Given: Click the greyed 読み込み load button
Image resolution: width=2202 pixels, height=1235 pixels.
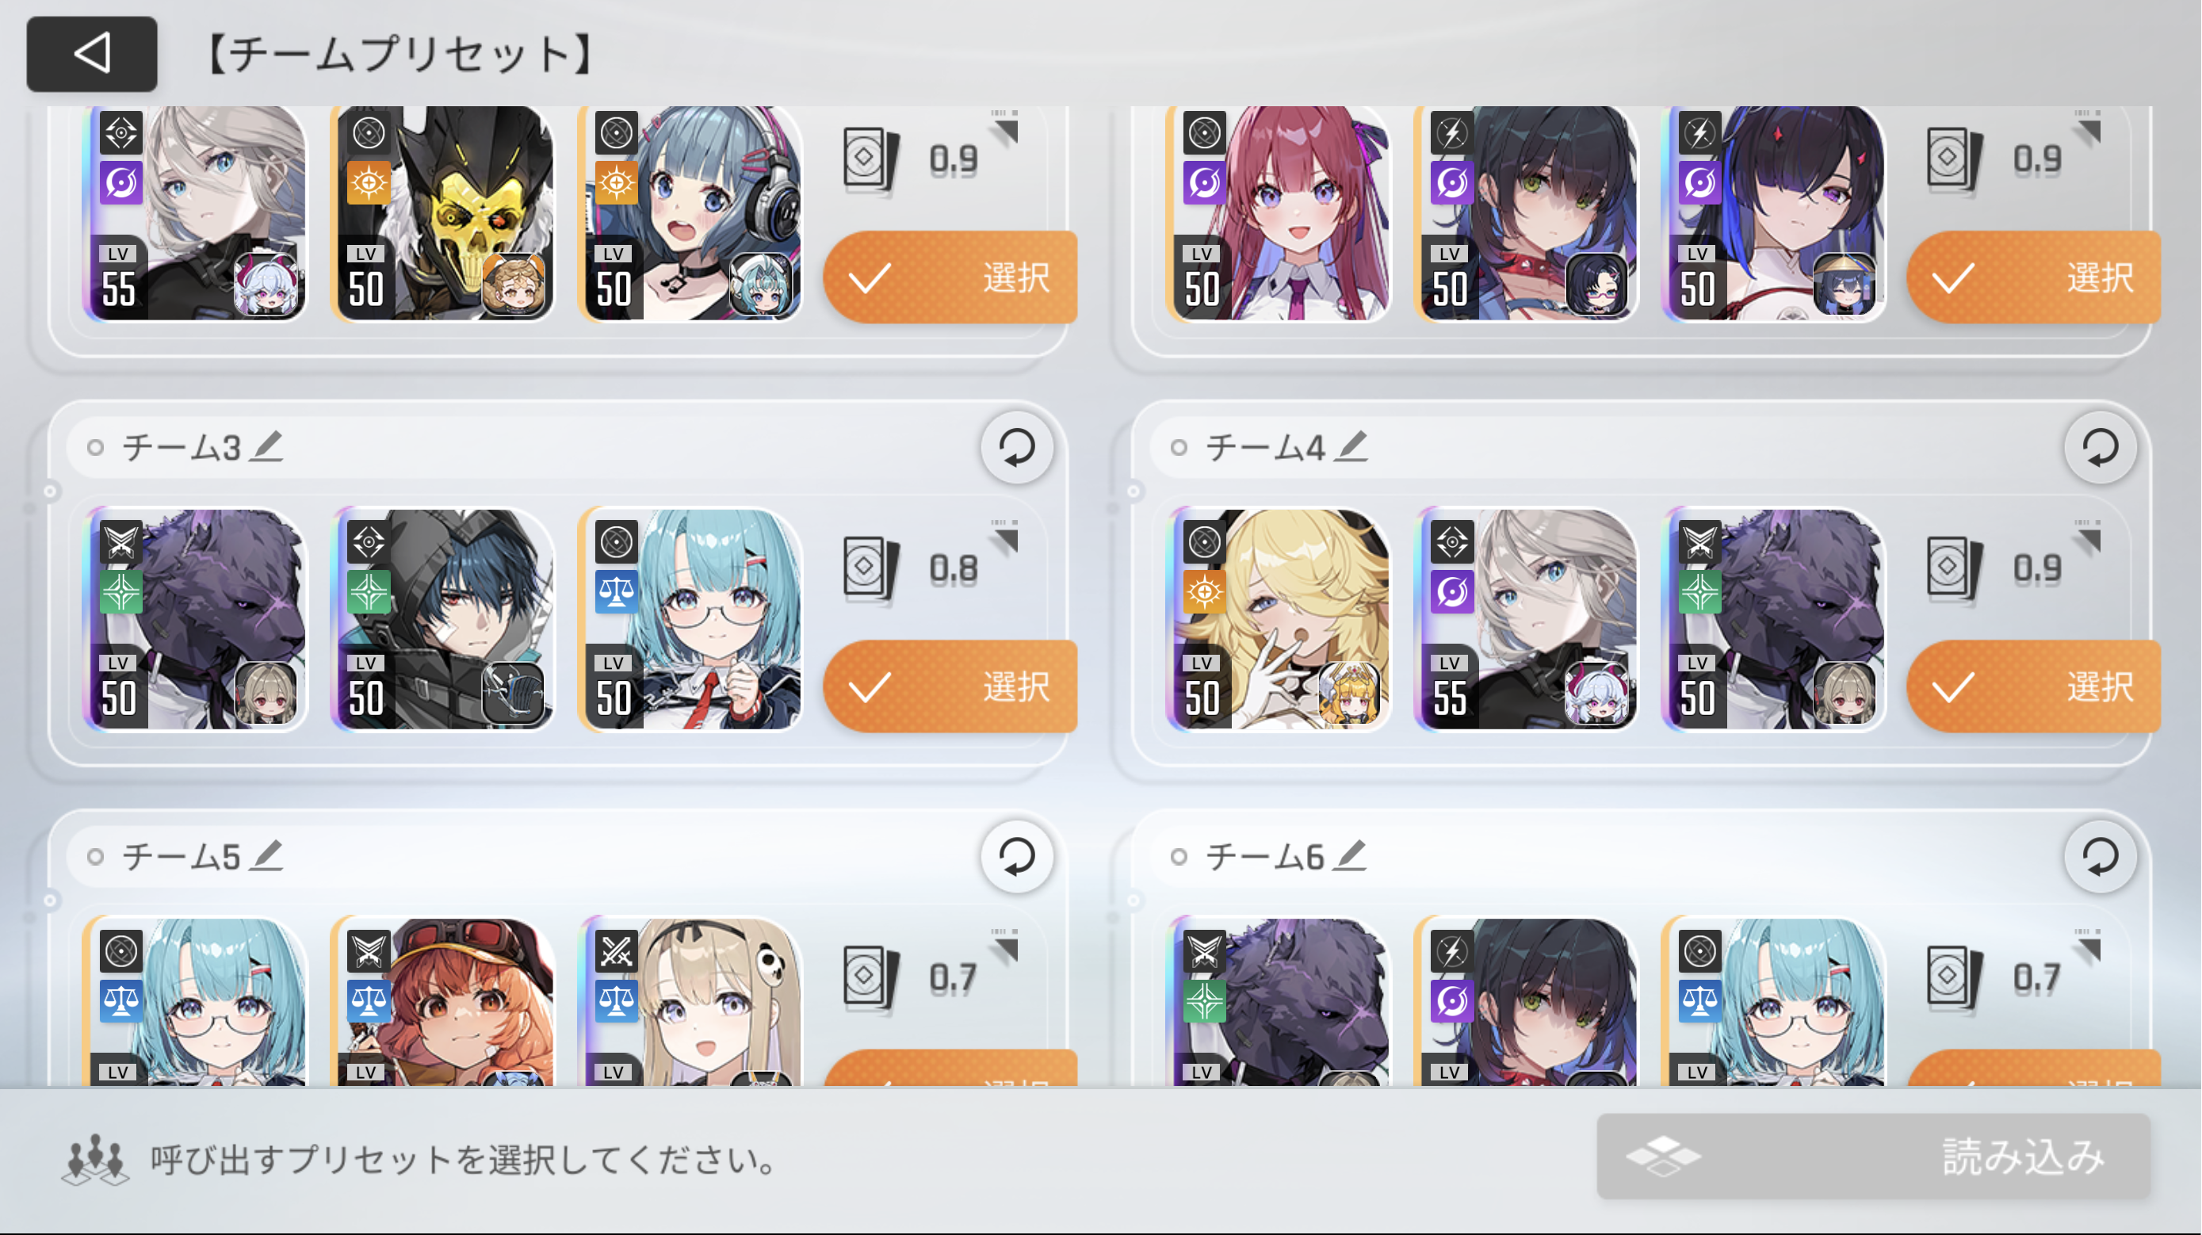Looking at the screenshot, I should [1873, 1157].
